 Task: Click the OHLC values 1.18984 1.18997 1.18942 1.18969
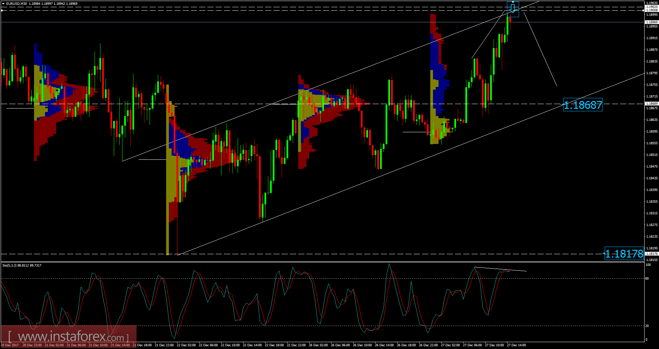(x=53, y=4)
